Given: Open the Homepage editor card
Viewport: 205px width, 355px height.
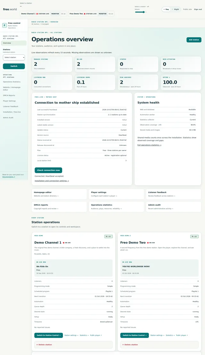Looking at the screenshot, I should (x=59, y=194).
